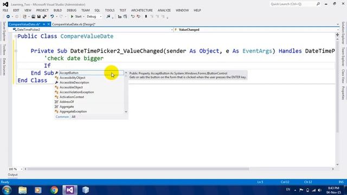Click the New Project toolbar icon
The image size is (347, 195).
tap(24, 17)
